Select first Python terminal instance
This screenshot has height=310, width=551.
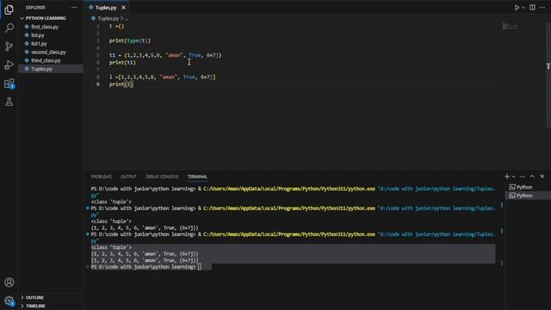click(528, 188)
